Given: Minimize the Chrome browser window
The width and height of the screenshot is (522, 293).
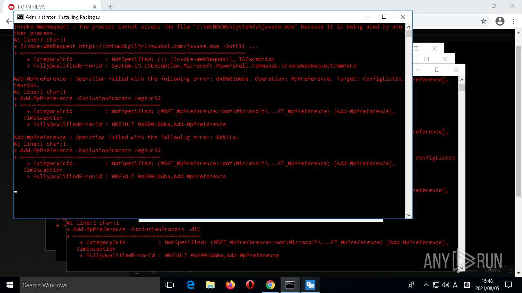Looking at the screenshot, I should (x=475, y=6).
